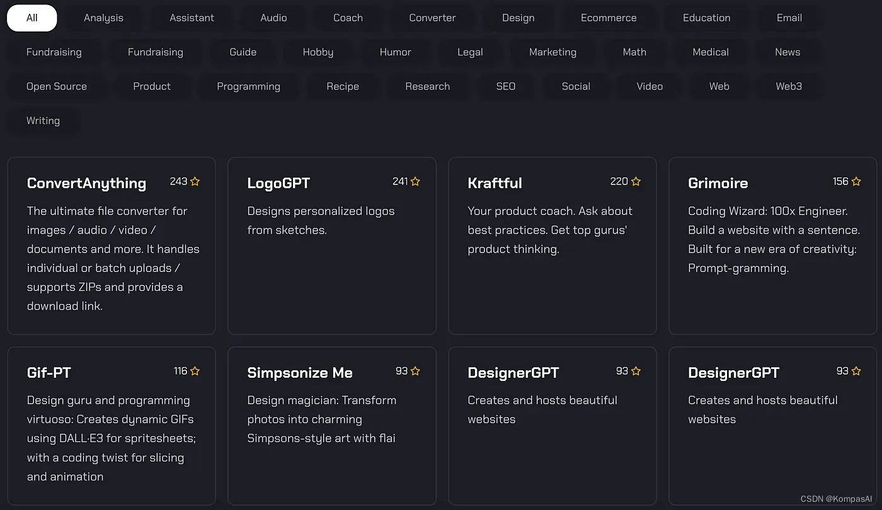This screenshot has width=882, height=510.
Task: Show Legal category GPTs
Action: tap(470, 52)
